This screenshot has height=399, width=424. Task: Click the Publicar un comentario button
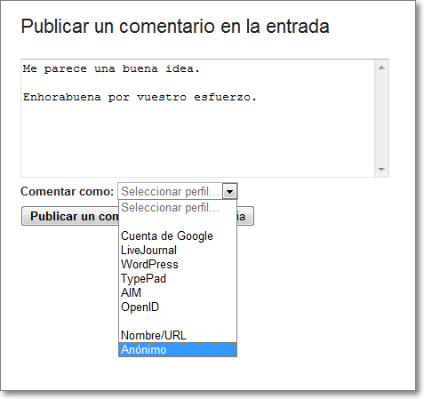click(x=70, y=216)
